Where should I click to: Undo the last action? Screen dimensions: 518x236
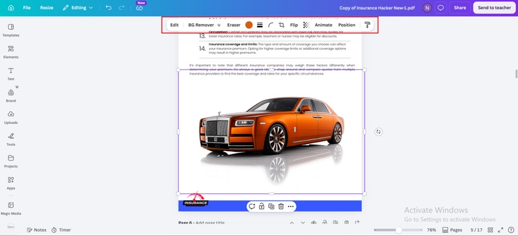(x=108, y=8)
